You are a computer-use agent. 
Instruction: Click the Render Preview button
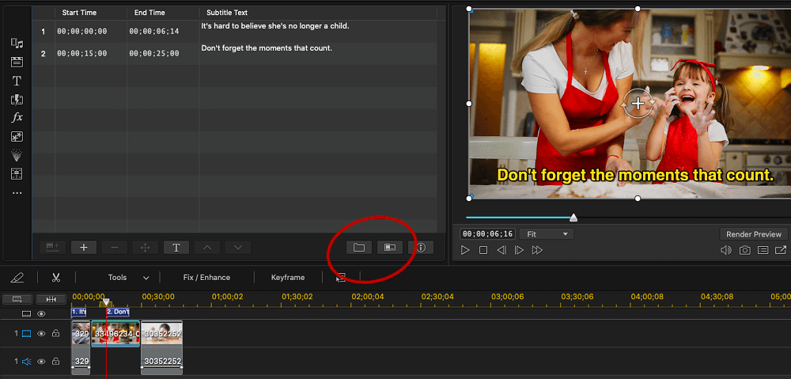coord(754,234)
